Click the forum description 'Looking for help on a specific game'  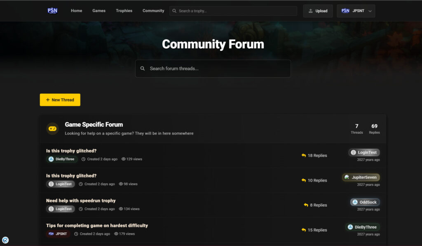(x=129, y=133)
